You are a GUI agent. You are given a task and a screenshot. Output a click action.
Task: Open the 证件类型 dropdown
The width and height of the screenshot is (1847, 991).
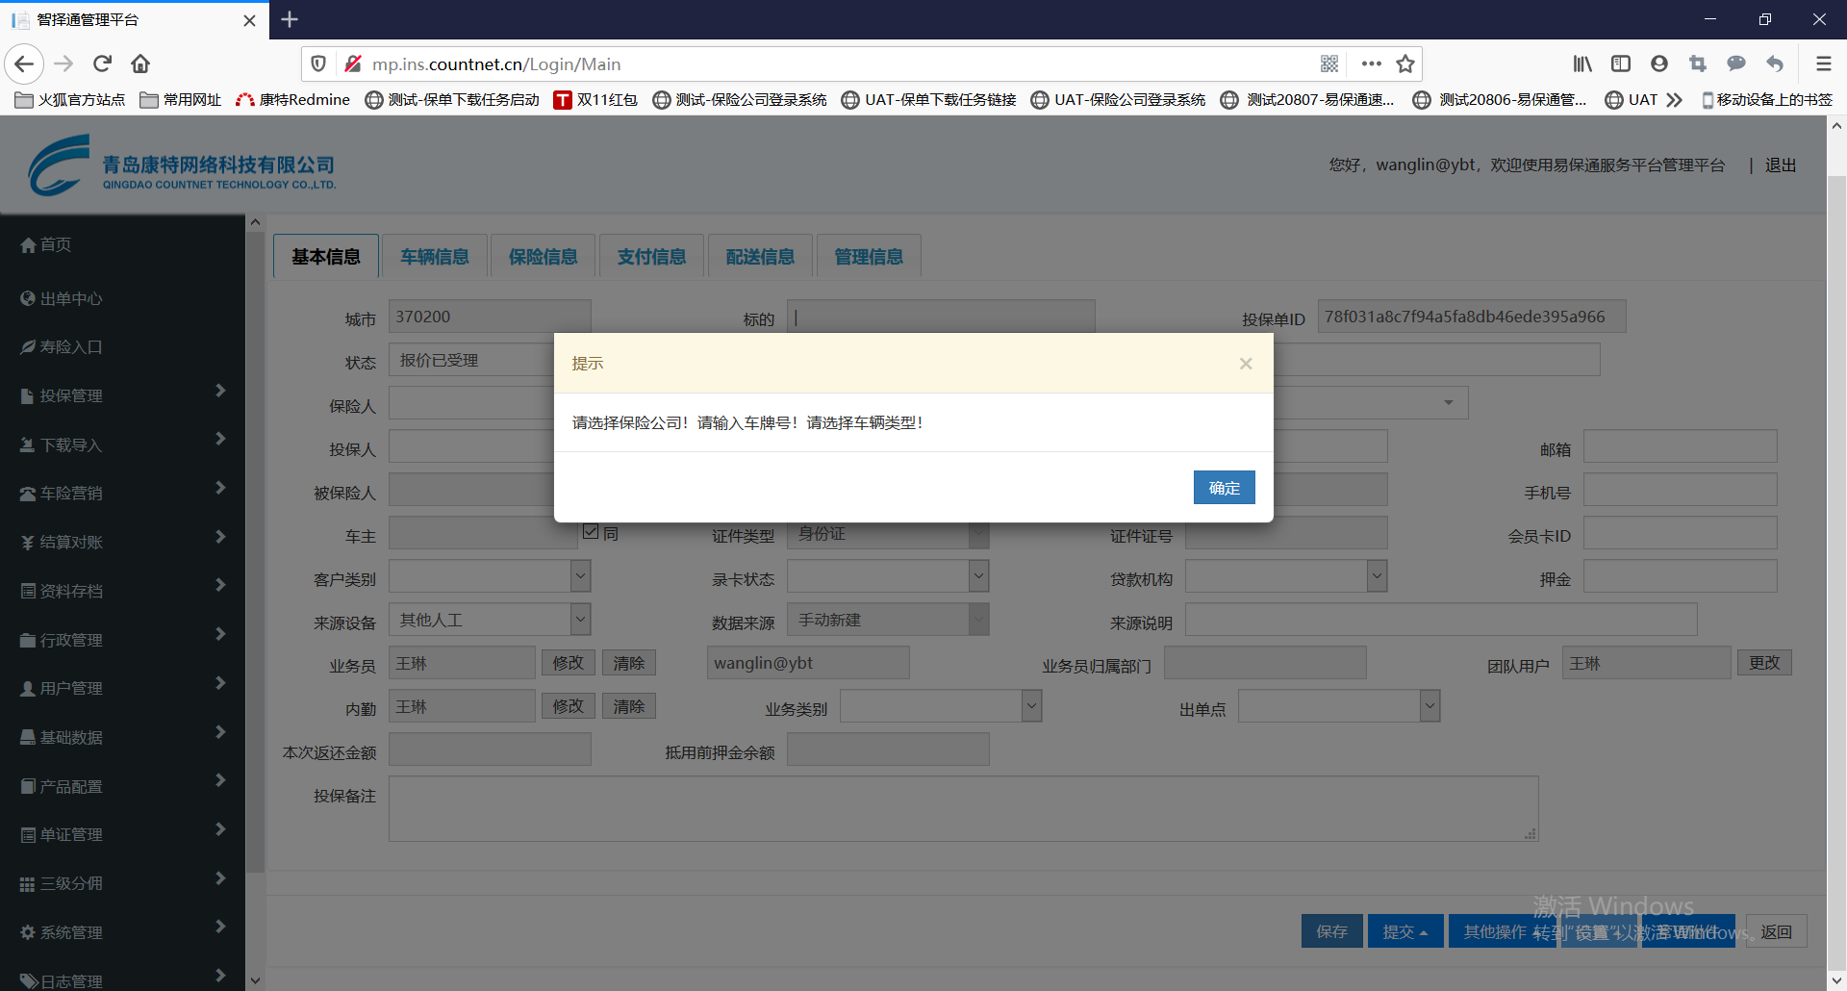click(x=888, y=533)
